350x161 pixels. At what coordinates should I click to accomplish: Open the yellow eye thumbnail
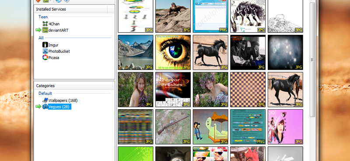tap(173, 52)
